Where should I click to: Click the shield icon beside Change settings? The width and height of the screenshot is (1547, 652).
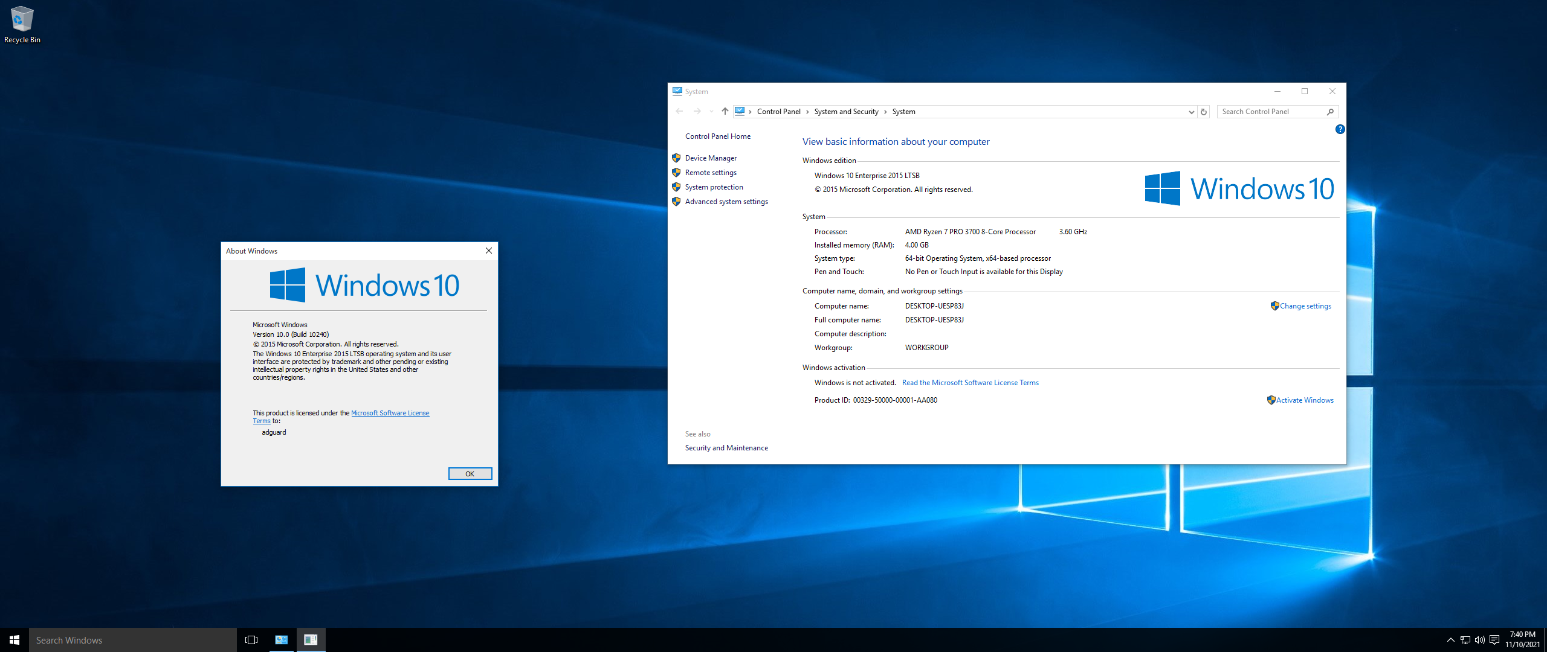1274,306
